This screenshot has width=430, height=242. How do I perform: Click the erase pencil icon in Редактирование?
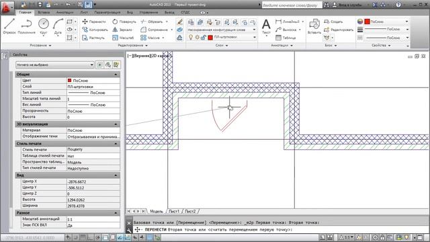click(x=179, y=22)
